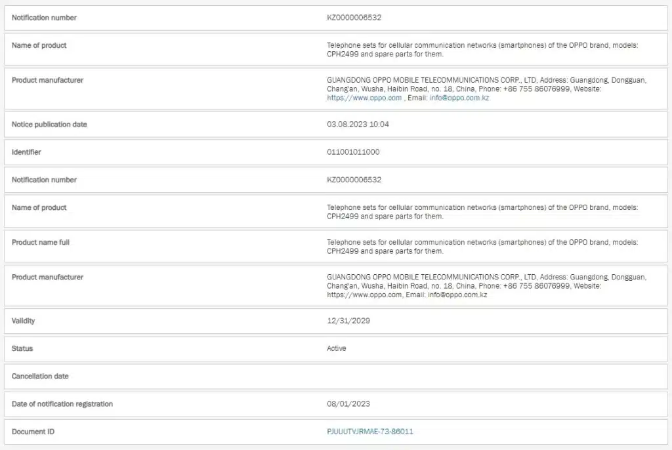Click the 'Identifier' field label

pyautogui.click(x=26, y=152)
